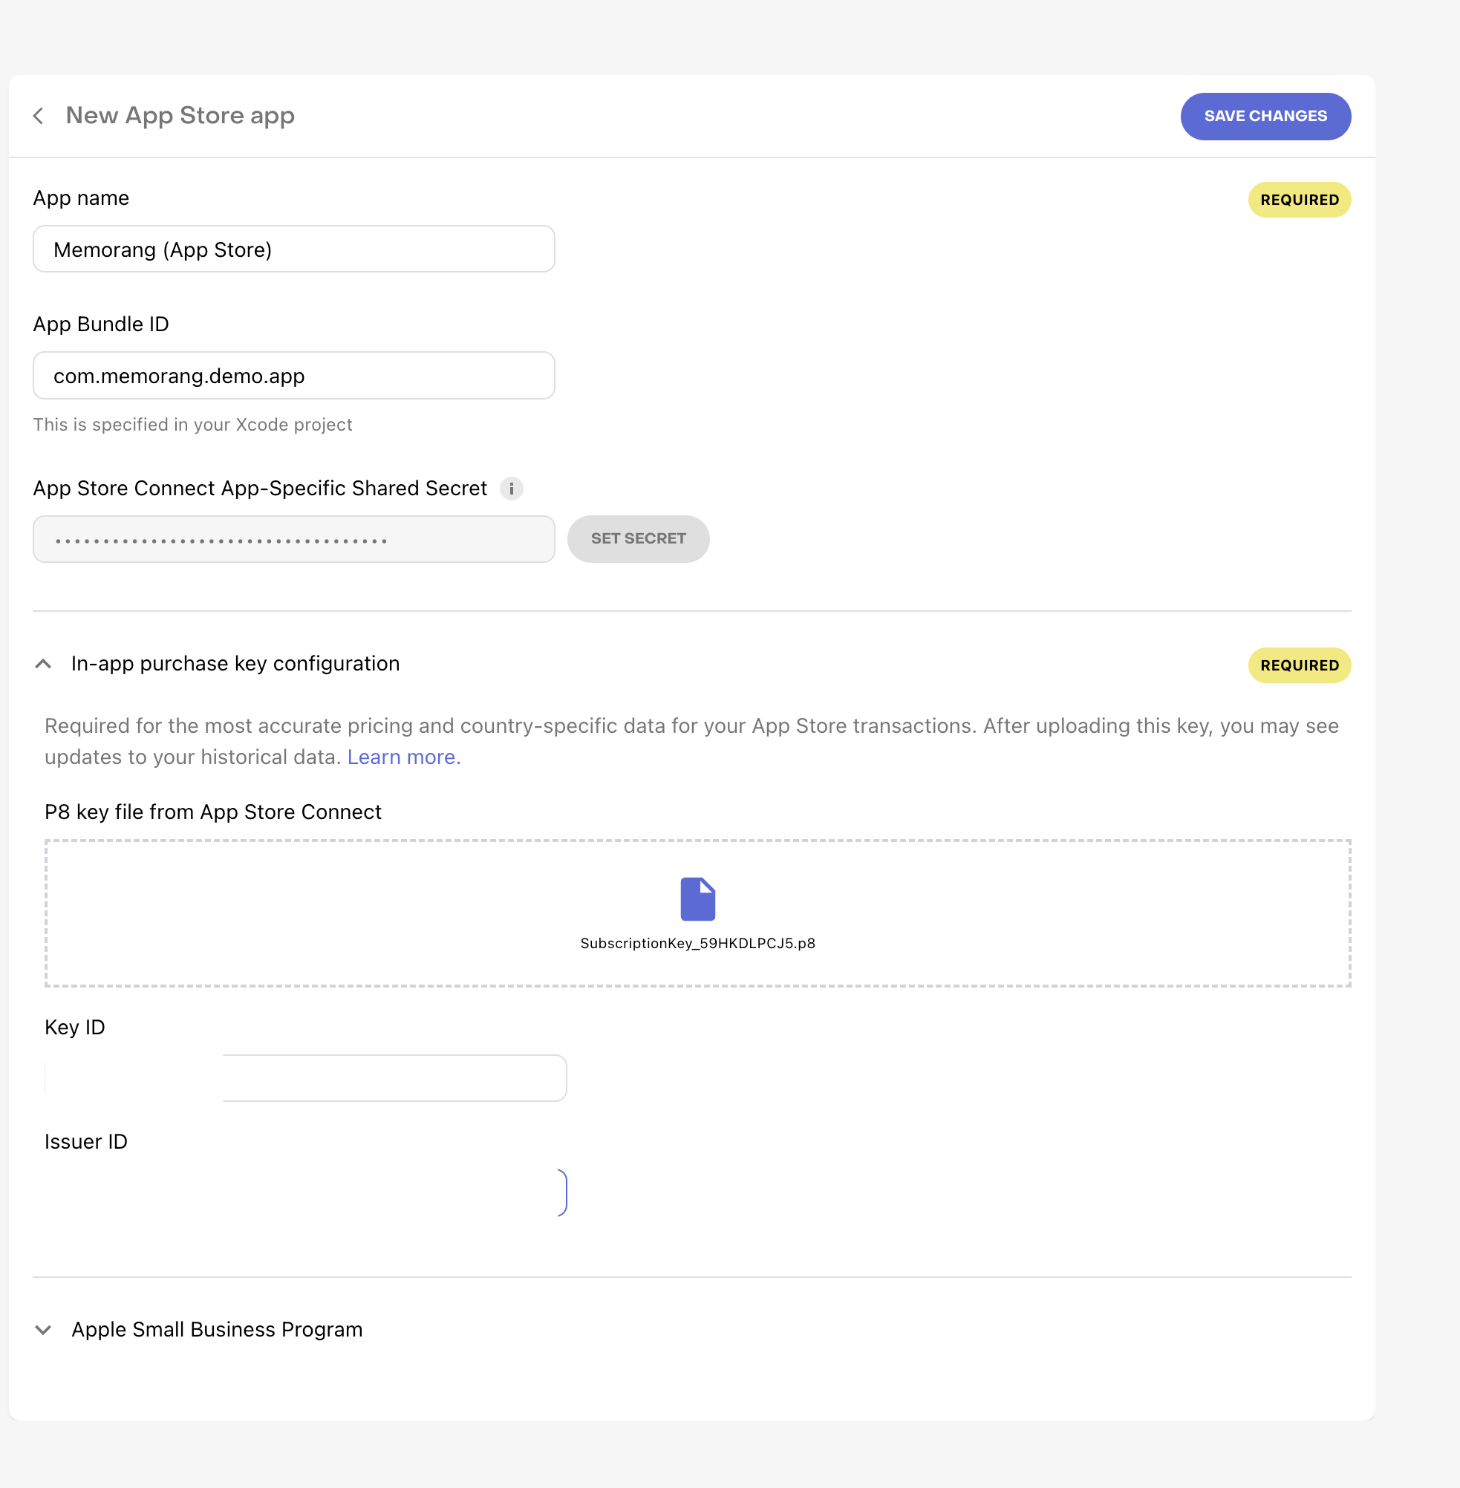Image resolution: width=1460 pixels, height=1488 pixels.
Task: Open the shared secret info icon
Action: tap(512, 489)
